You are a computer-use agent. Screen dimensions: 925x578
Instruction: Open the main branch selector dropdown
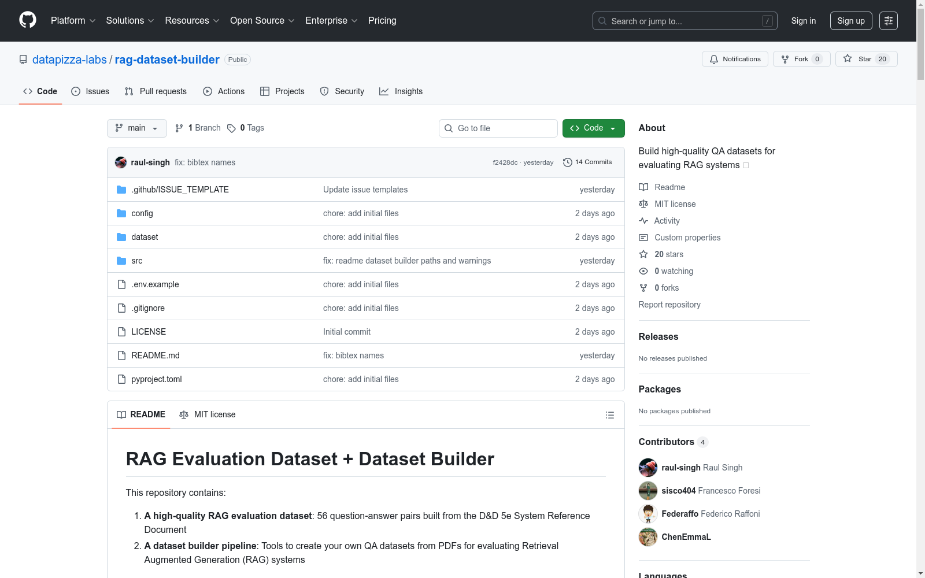point(137,128)
